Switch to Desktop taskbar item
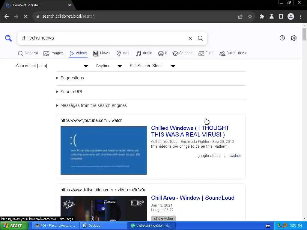The width and height of the screenshot is (307, 230). pos(103,226)
